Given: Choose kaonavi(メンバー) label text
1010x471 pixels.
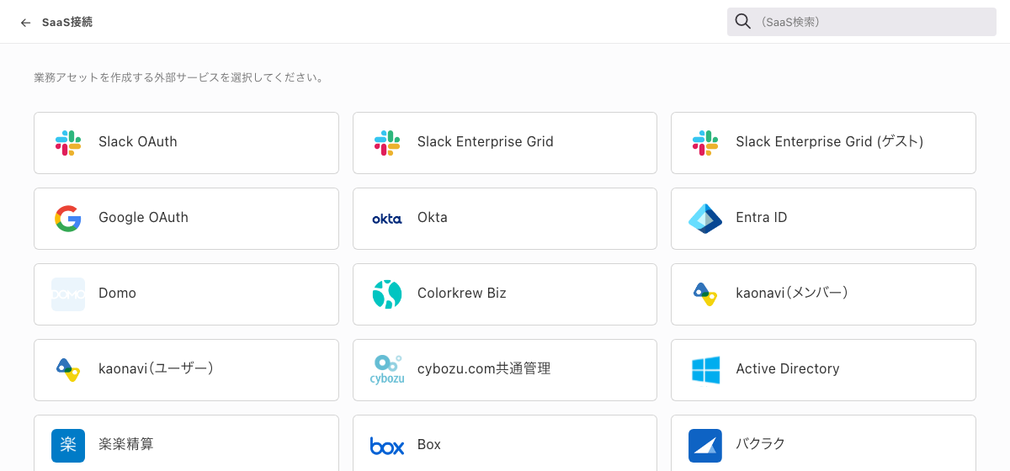Looking at the screenshot, I should click(792, 294).
